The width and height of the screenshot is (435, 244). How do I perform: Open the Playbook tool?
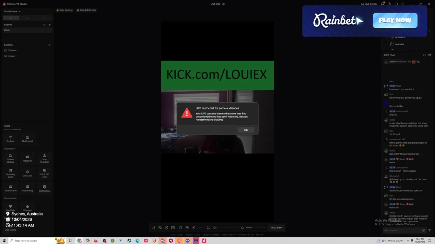[x=28, y=158]
